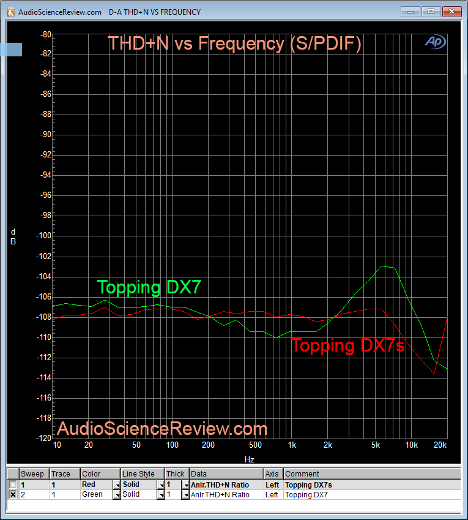
Task: Click the 'dB' y-axis label
Action: [x=13, y=236]
